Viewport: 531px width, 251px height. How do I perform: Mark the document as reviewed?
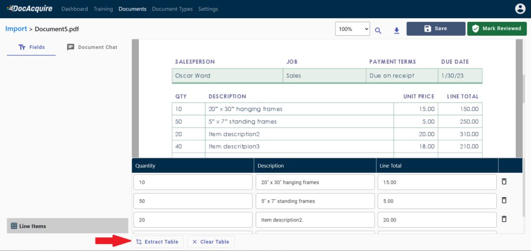click(x=497, y=28)
